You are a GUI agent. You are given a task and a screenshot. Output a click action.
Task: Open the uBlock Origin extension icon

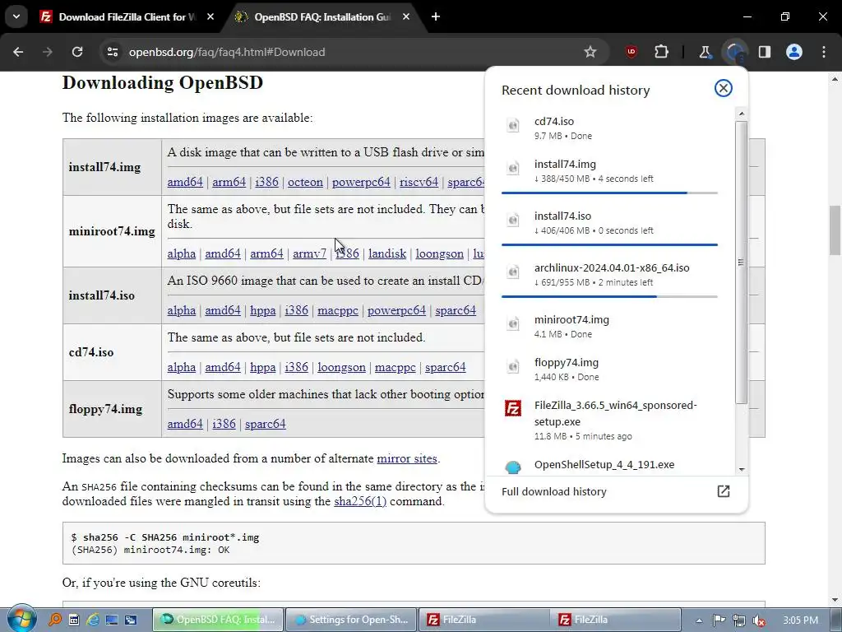click(631, 52)
